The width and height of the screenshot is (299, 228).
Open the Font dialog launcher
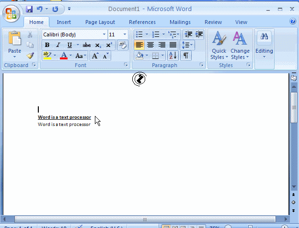[126, 65]
